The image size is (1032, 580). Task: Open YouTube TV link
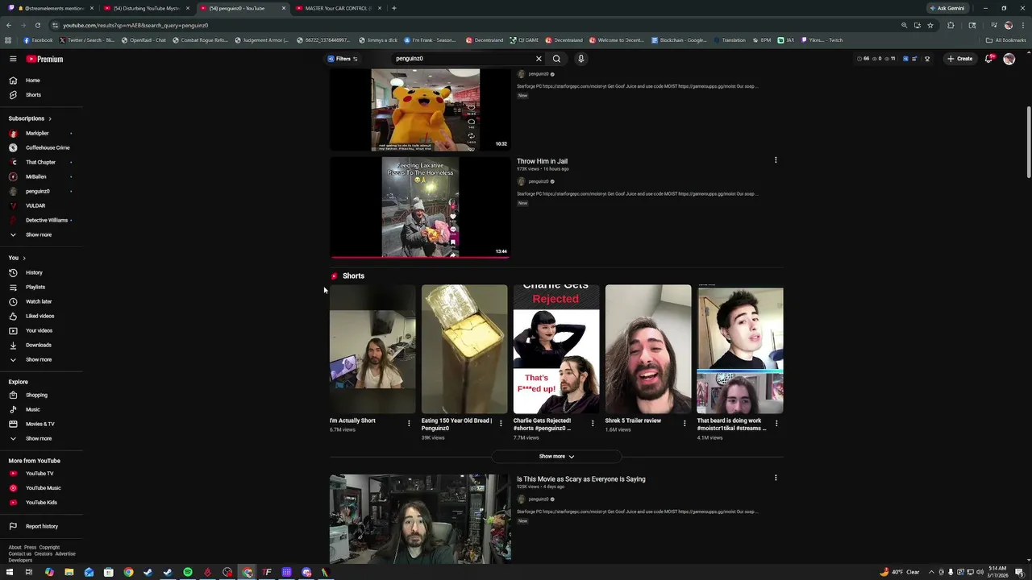pyautogui.click(x=41, y=474)
